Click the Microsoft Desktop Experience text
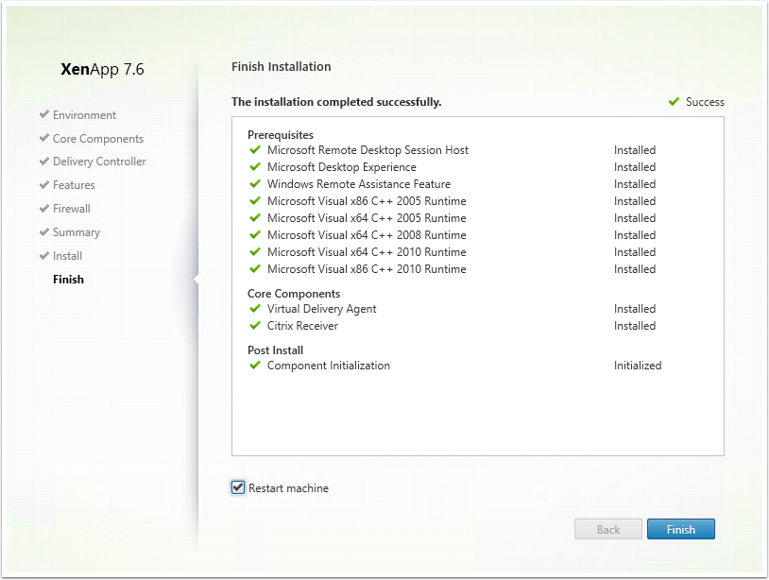Screen dimensions: 769x580 [x=342, y=167]
